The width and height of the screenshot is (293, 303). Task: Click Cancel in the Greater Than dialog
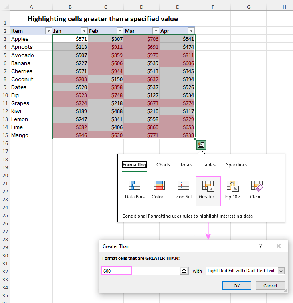click(x=270, y=286)
